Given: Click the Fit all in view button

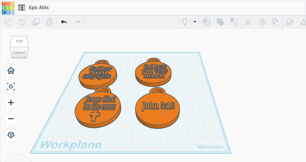Looking at the screenshot, I should (11, 86).
